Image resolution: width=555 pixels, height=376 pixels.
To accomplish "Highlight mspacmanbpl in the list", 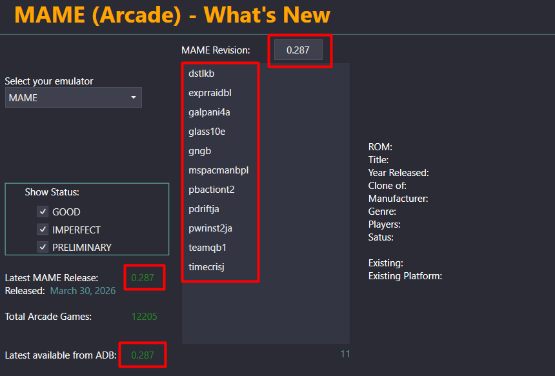I will coord(218,170).
